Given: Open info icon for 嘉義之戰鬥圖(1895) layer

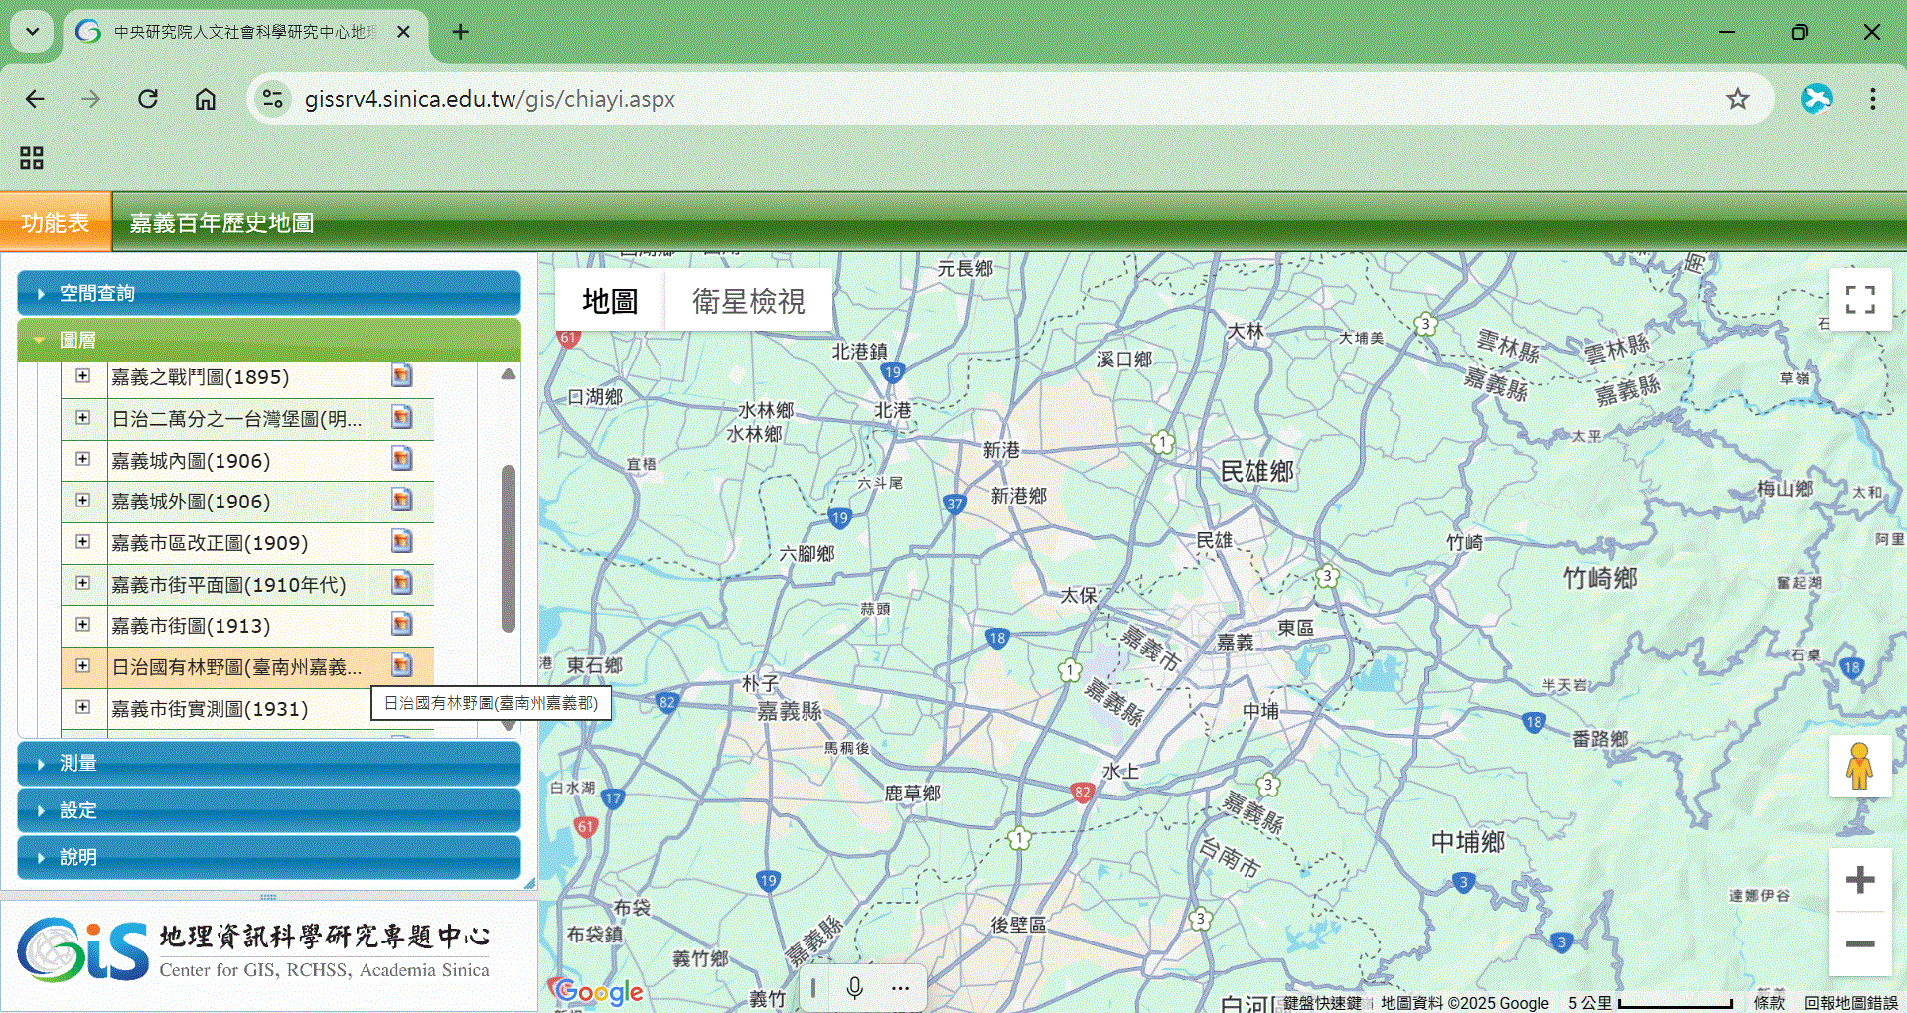Looking at the screenshot, I should click(401, 376).
